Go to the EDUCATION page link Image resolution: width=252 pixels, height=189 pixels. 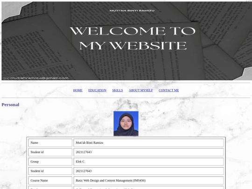pos(97,91)
